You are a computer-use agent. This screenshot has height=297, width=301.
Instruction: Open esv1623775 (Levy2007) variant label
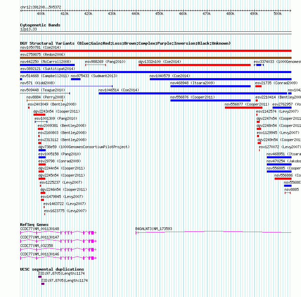pos(65,211)
